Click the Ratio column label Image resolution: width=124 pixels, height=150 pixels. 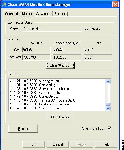click(x=98, y=43)
